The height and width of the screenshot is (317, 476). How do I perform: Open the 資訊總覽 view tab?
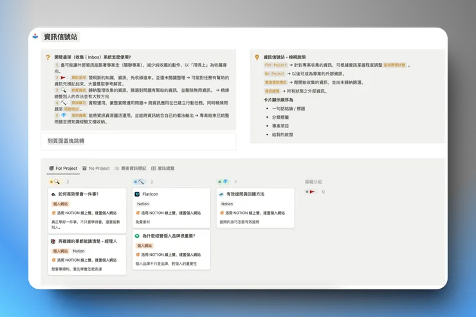click(x=163, y=168)
